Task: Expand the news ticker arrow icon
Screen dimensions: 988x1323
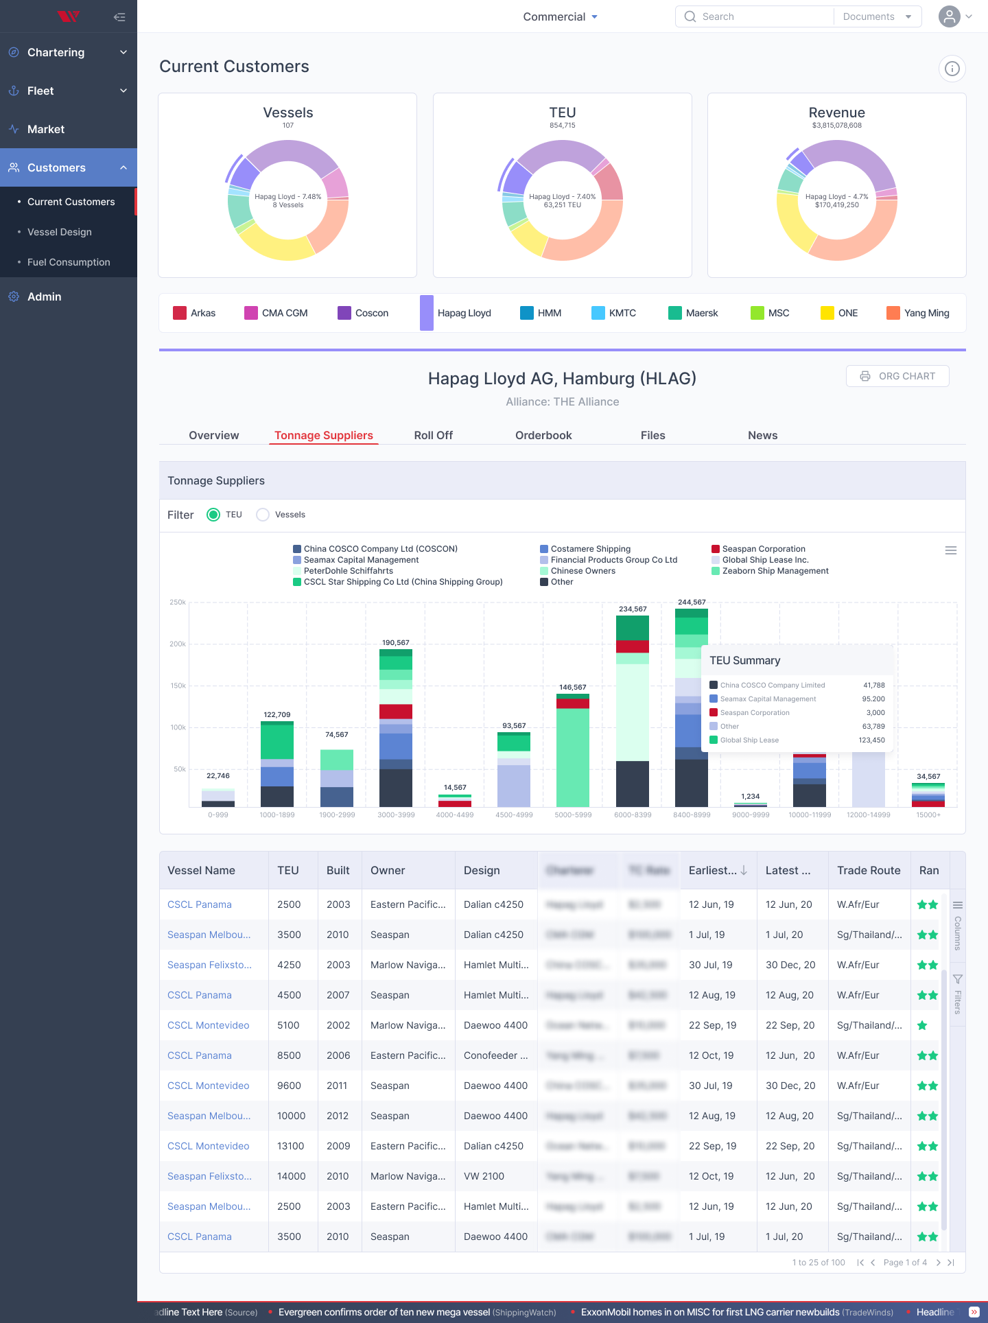Action: tap(974, 1312)
